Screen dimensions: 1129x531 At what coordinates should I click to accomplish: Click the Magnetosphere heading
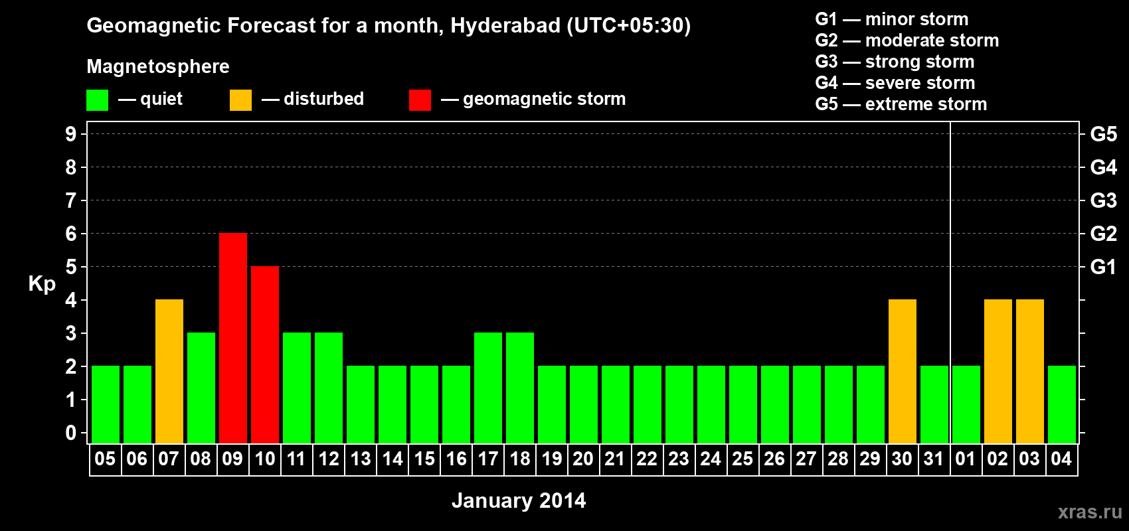(x=158, y=66)
